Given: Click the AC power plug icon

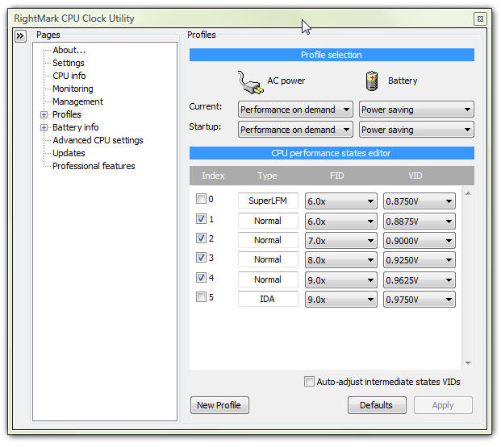Looking at the screenshot, I should coord(250,82).
